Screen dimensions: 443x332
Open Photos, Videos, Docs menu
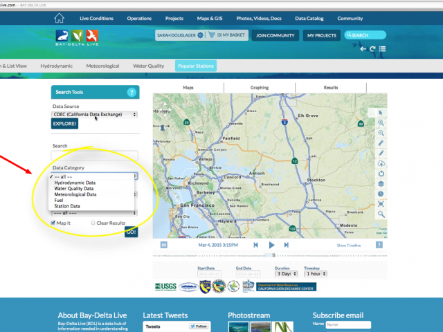[x=259, y=19]
